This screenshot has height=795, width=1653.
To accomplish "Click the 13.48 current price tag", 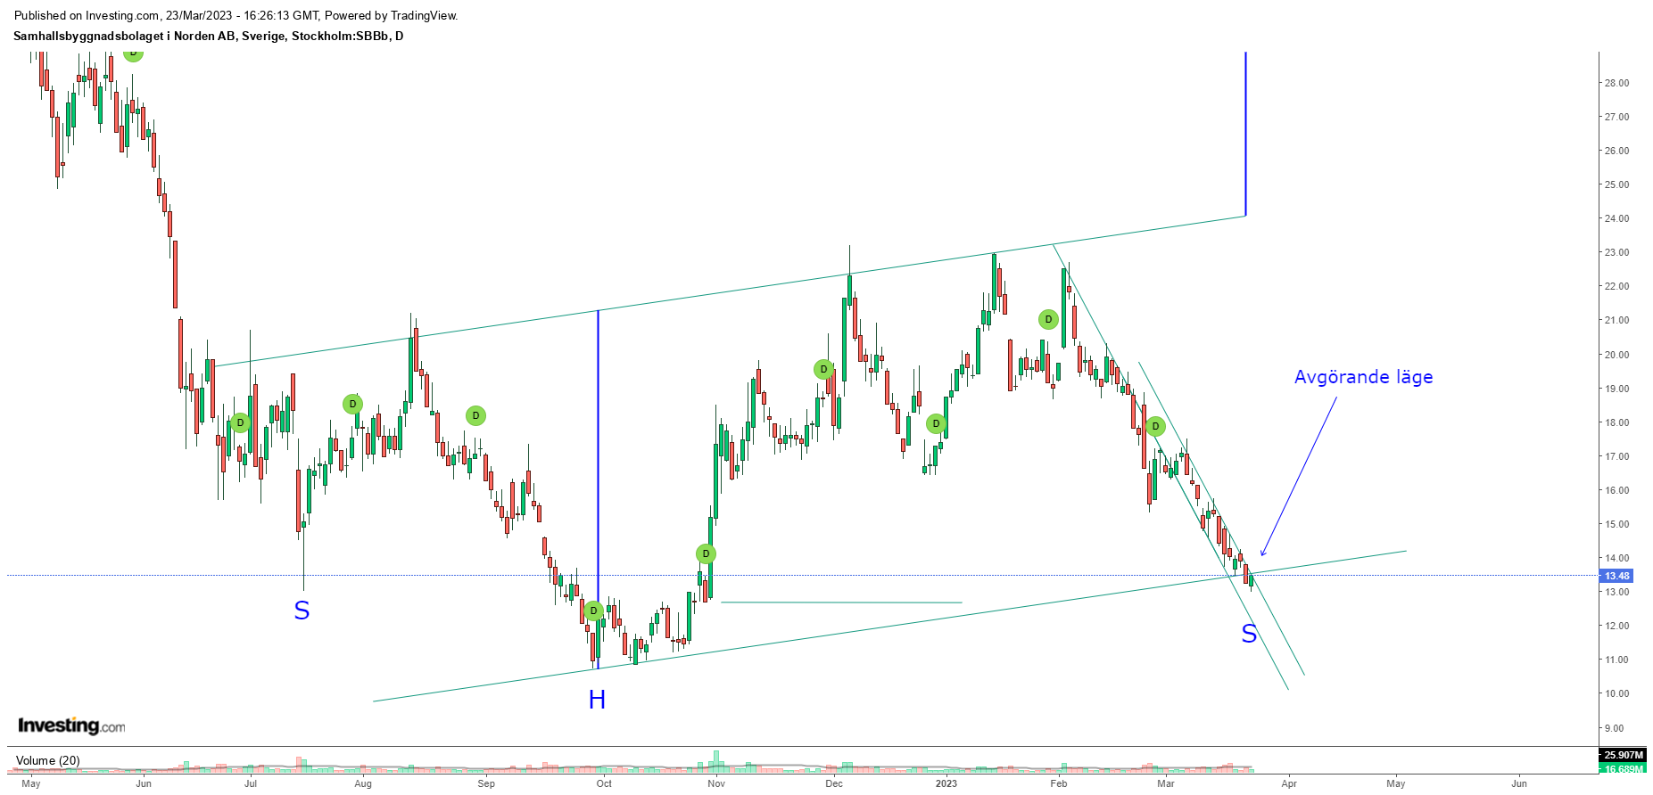I will [1617, 576].
